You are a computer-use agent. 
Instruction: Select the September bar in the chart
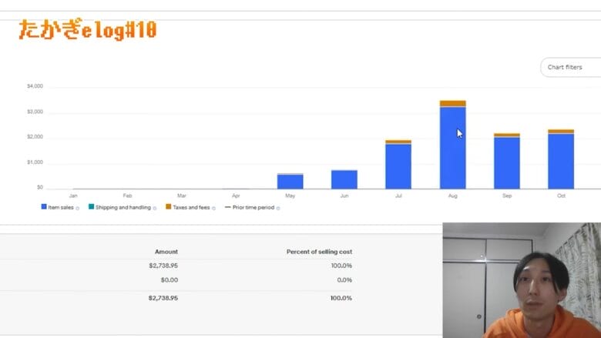pos(507,161)
